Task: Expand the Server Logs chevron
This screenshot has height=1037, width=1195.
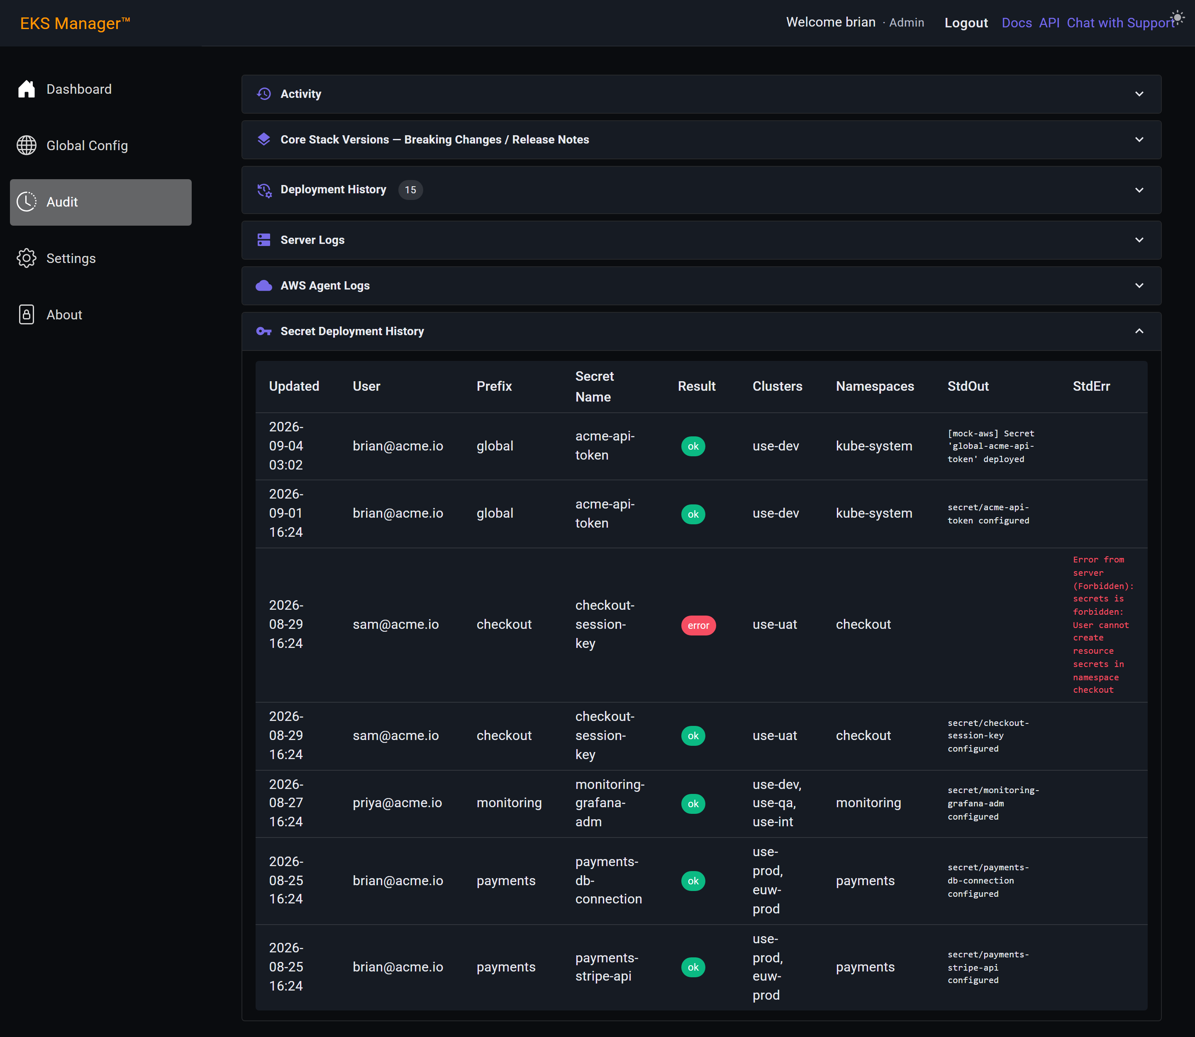Action: [1139, 240]
